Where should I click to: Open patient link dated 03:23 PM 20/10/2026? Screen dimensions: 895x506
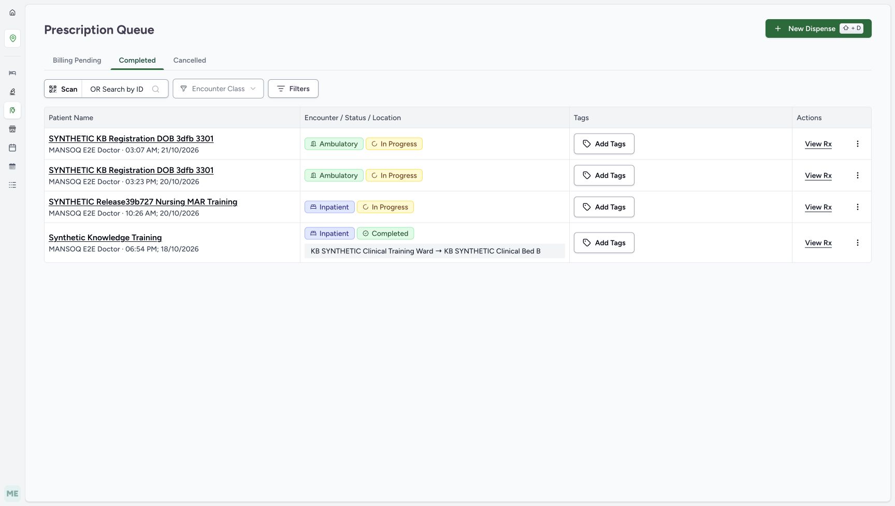131,170
